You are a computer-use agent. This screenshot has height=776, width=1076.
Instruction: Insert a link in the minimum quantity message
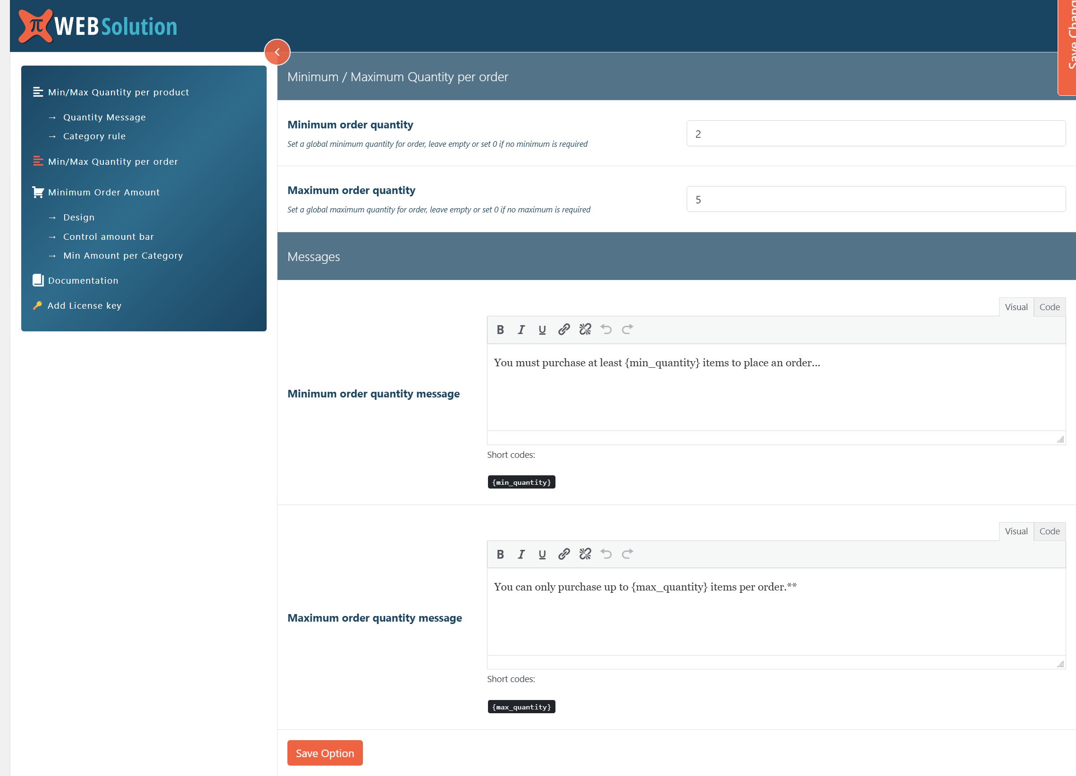point(563,329)
